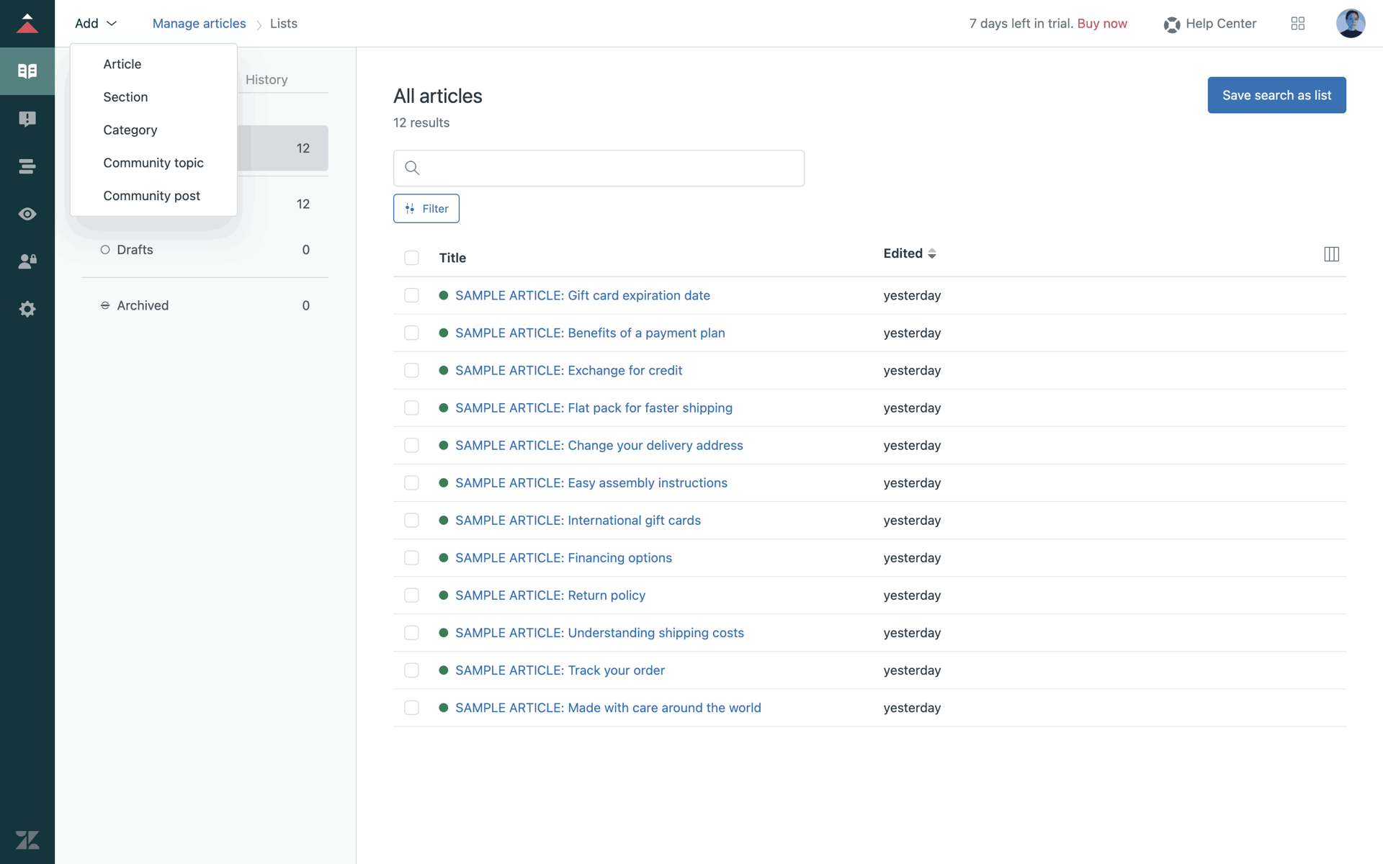Open the Filter options
The height and width of the screenshot is (864, 1383).
(x=426, y=208)
